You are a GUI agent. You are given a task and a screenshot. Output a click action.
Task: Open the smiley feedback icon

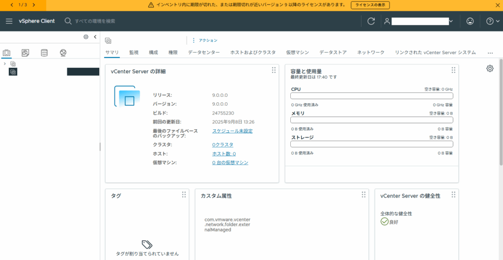pos(470,21)
